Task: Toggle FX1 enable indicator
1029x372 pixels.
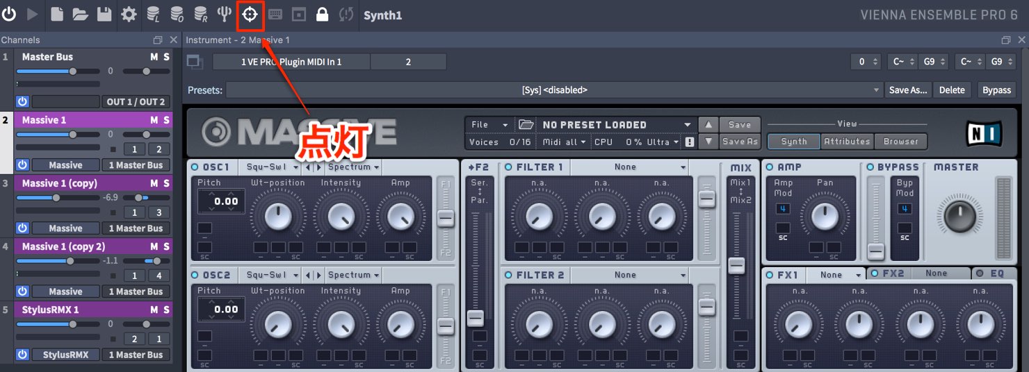Action: click(x=770, y=275)
